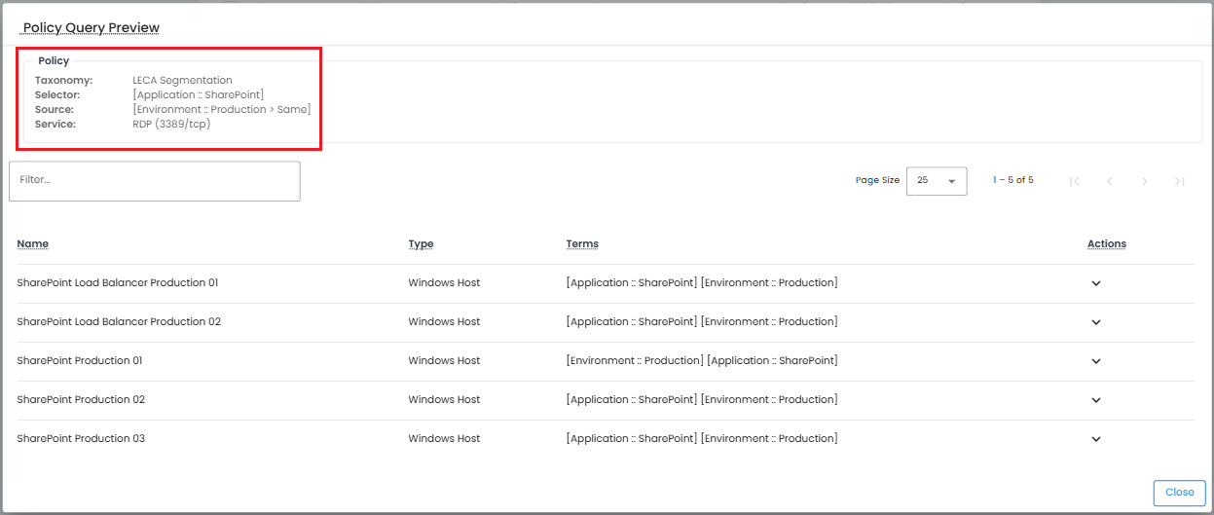
Task: Select SharePoint Load Balancer Production 01 row name
Action: (x=118, y=283)
